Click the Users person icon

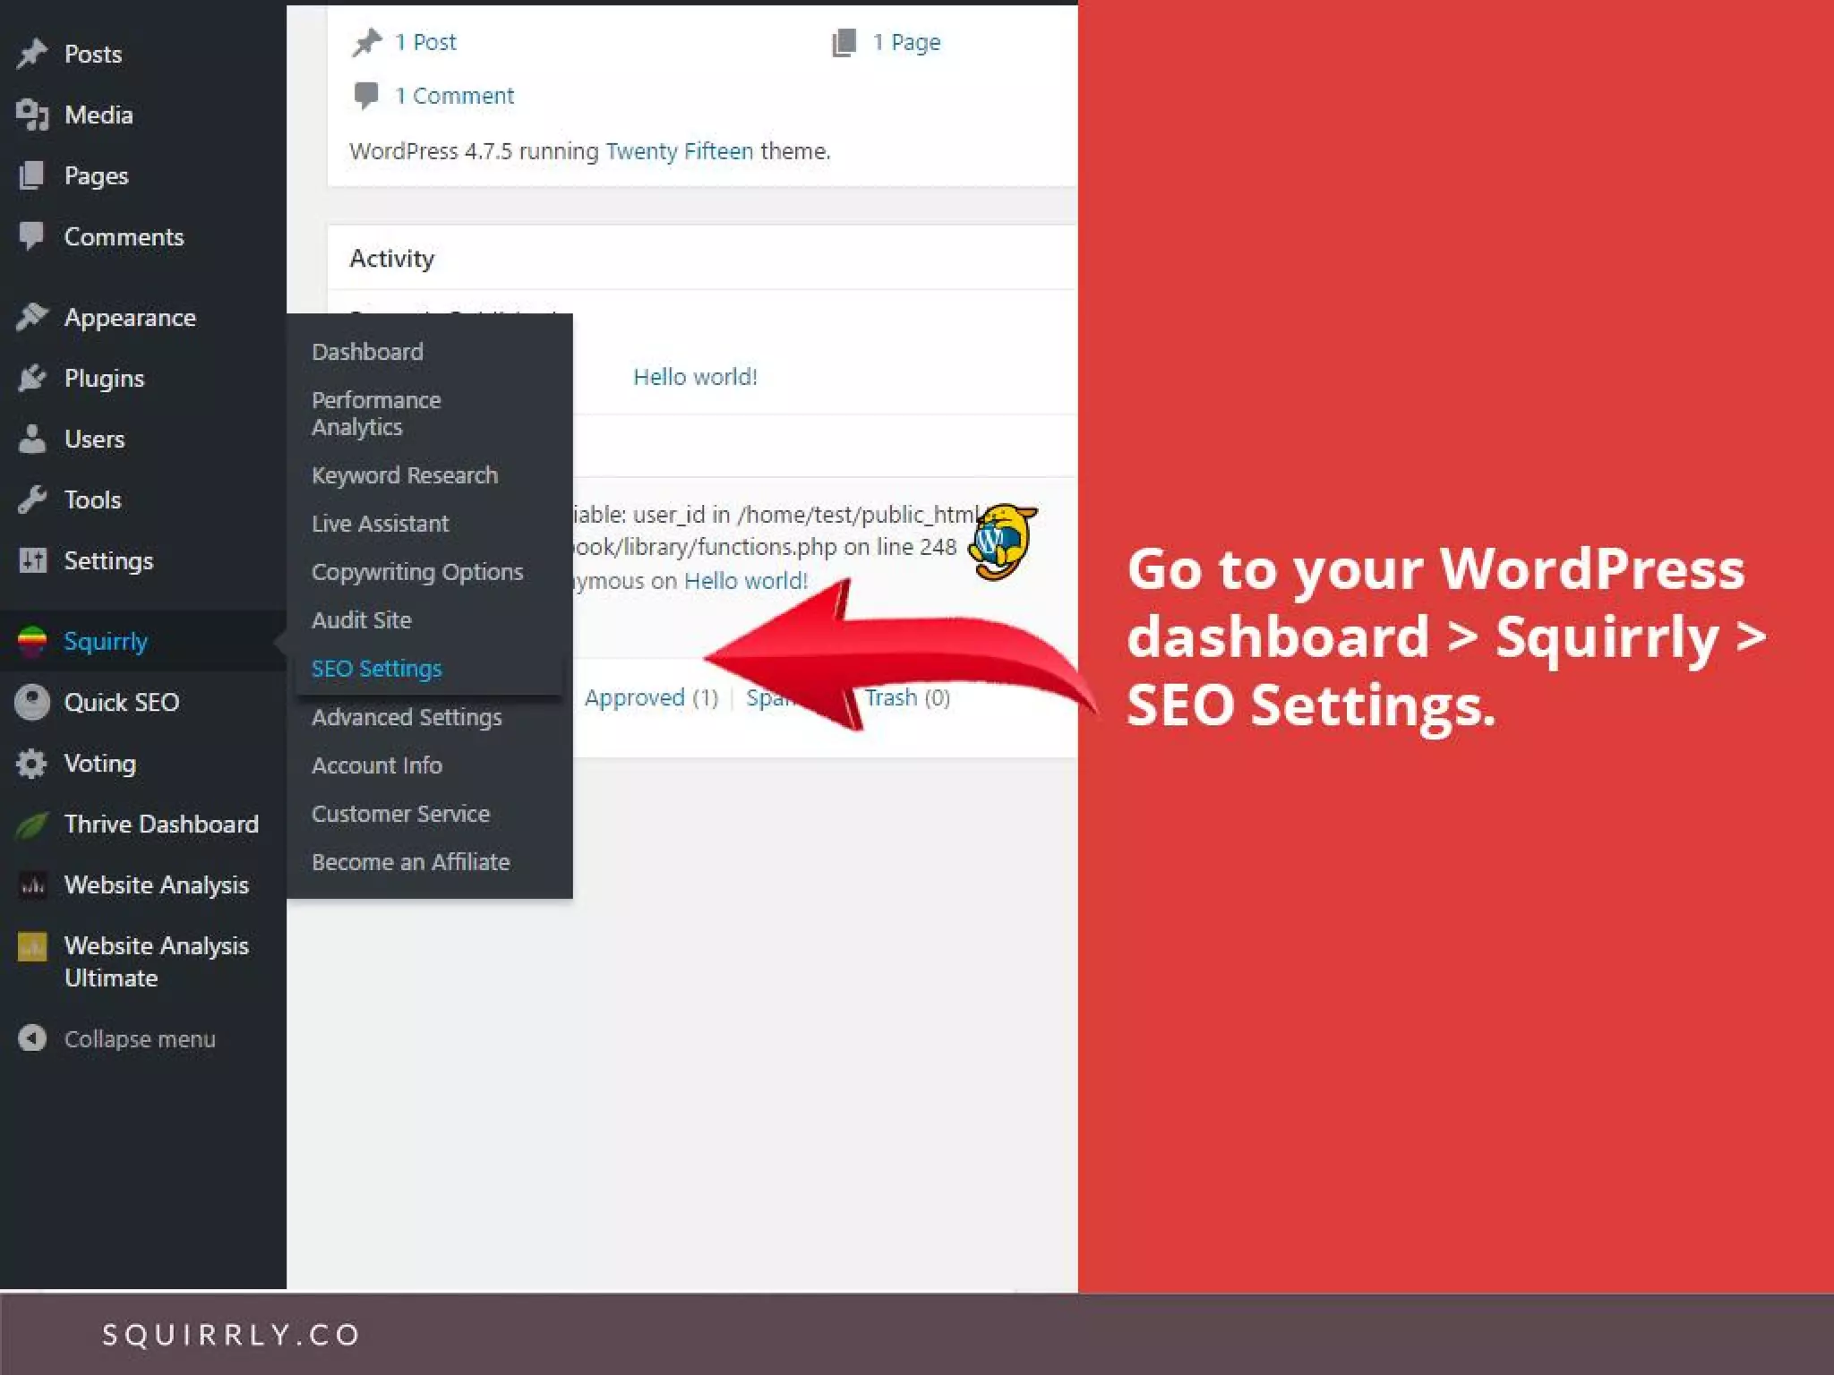(32, 439)
